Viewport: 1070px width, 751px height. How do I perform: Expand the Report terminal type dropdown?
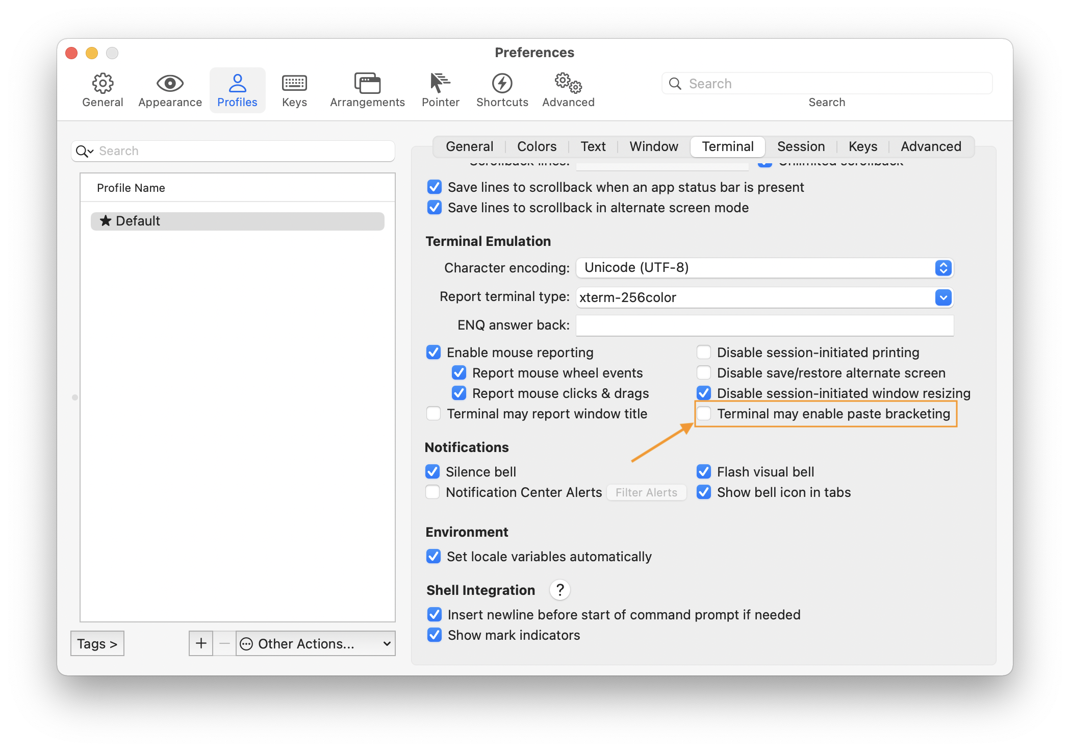(x=943, y=297)
